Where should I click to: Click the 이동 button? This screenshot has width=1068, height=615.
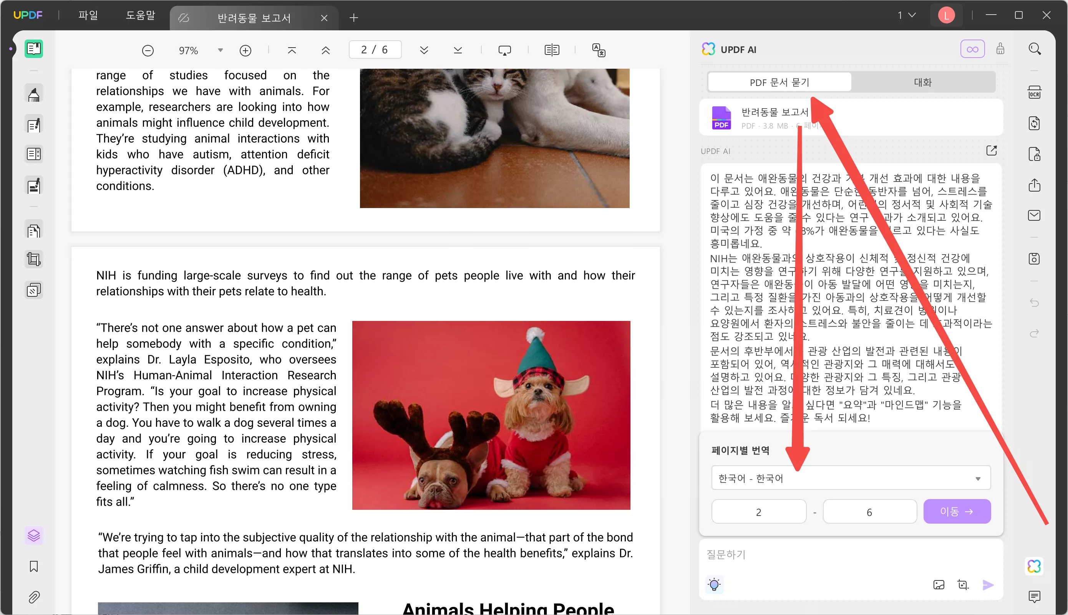click(957, 511)
